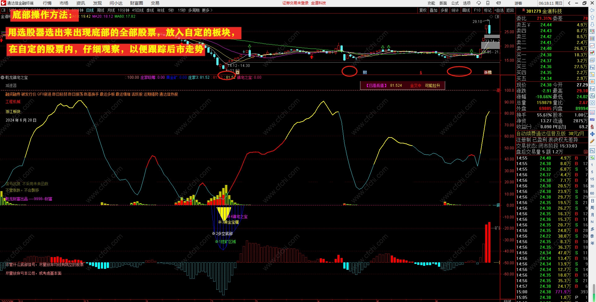Viewport: 596px width, 302px height.
Task: Go to the 市场 tab
Action: (x=64, y=3)
